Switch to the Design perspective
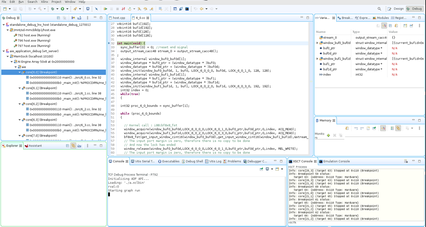Screen dimensions: 426x227 tap(396, 9)
